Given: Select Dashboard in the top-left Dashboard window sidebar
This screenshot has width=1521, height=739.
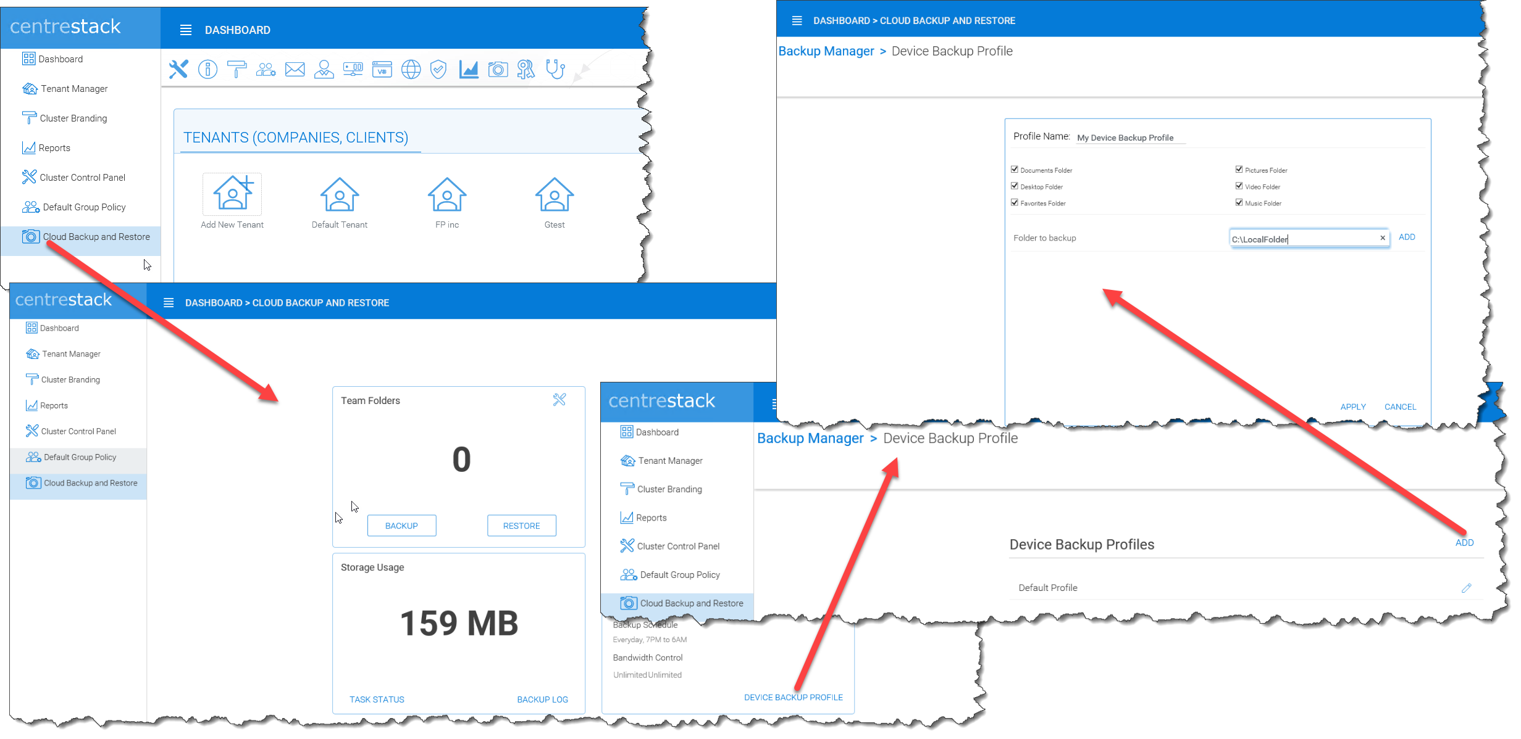Looking at the screenshot, I should coord(80,59).
